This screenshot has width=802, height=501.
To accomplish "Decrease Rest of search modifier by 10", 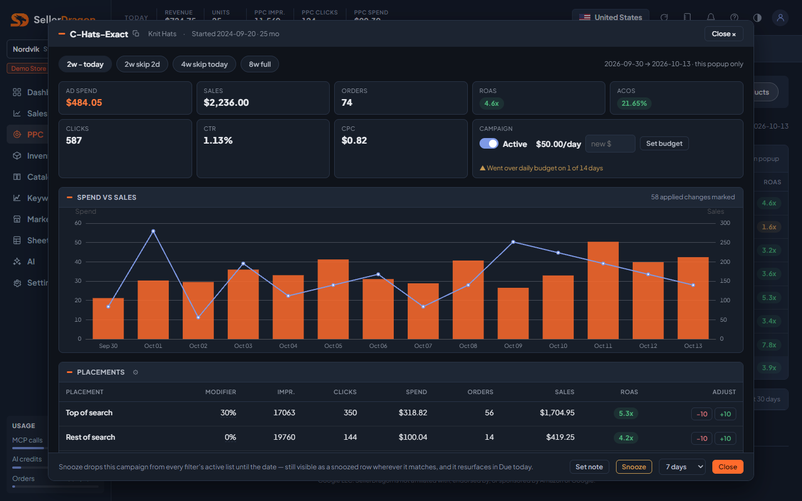I will click(702, 439).
